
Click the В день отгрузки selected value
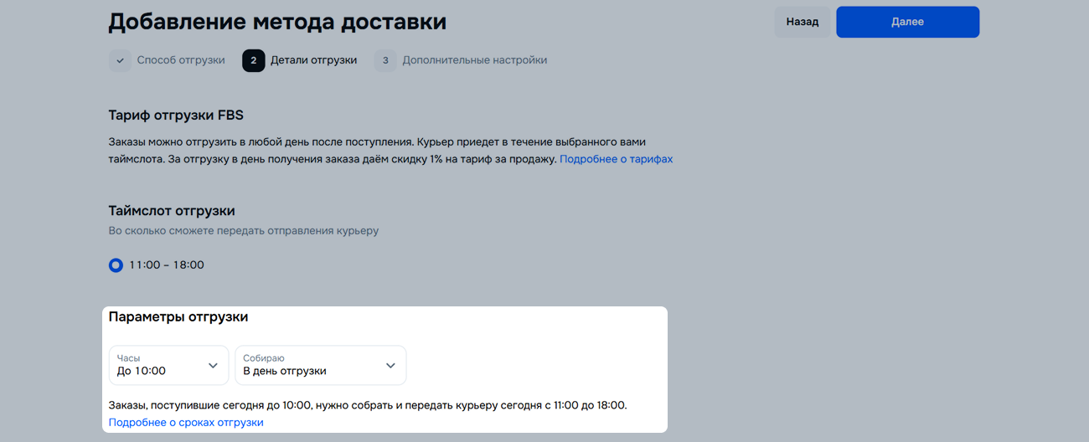click(285, 371)
